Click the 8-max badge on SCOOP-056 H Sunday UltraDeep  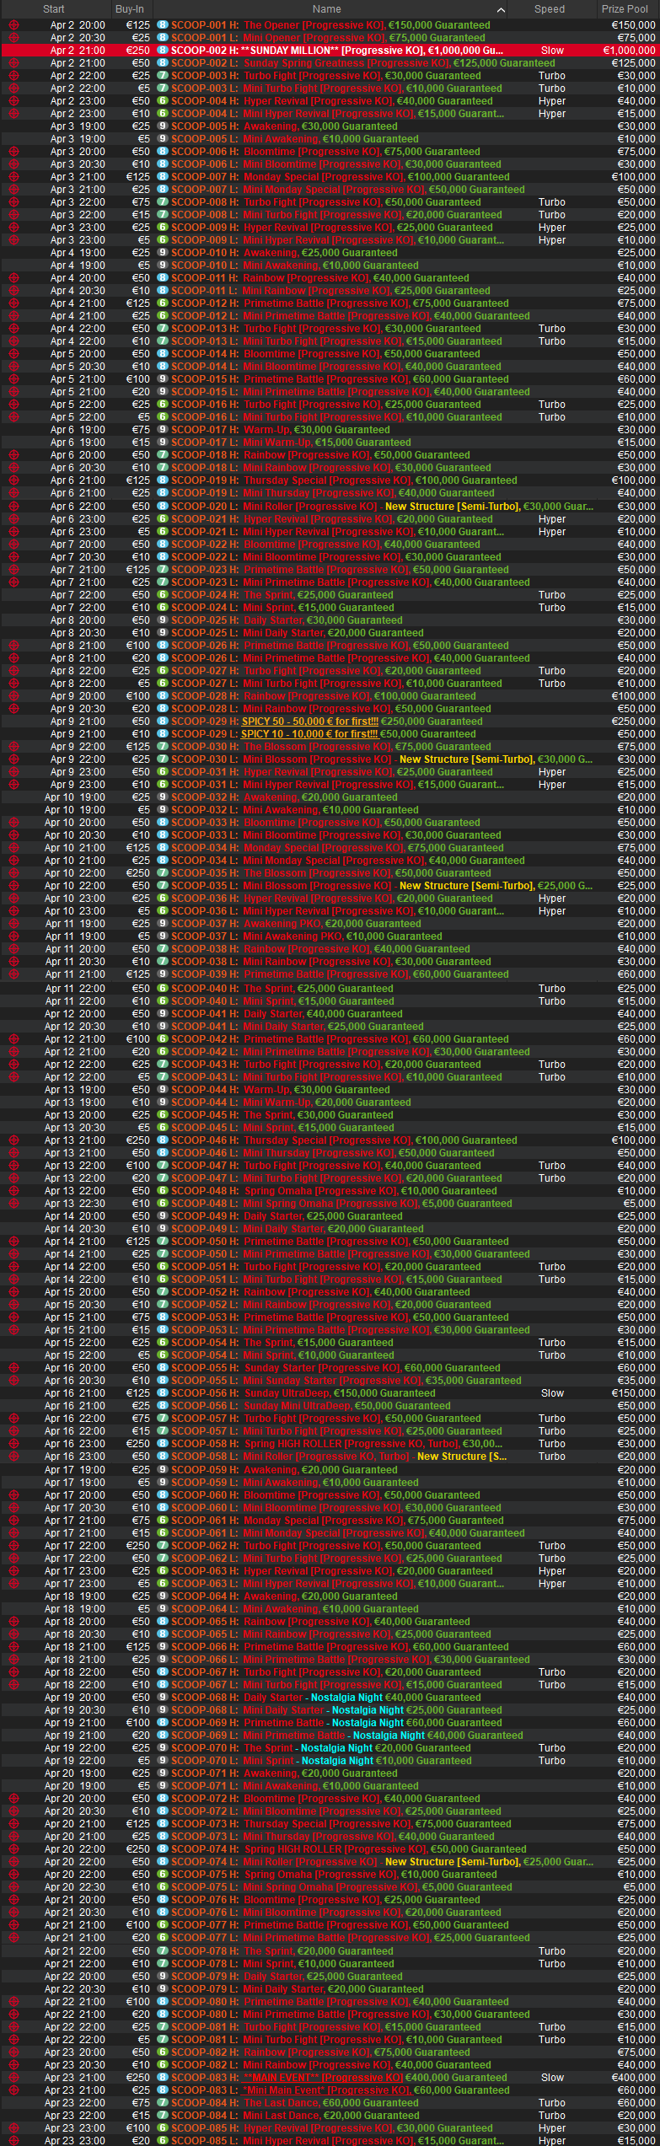[x=163, y=1393]
